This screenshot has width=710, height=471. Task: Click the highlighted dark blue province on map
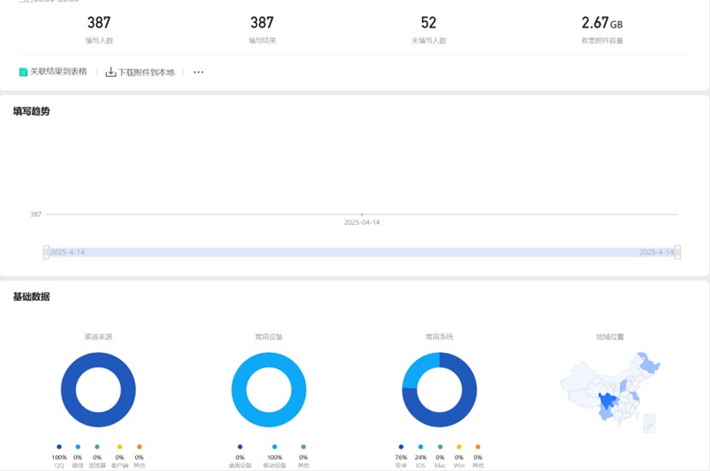[x=610, y=401]
